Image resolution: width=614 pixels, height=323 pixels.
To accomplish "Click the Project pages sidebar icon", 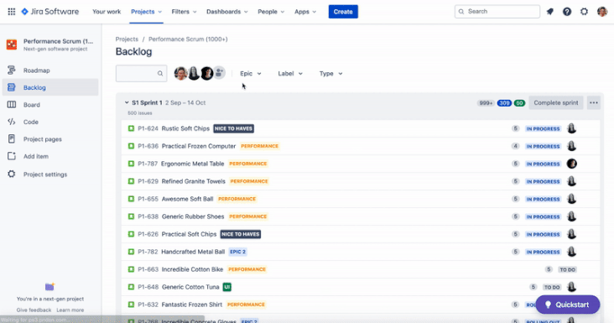I will pyautogui.click(x=12, y=139).
